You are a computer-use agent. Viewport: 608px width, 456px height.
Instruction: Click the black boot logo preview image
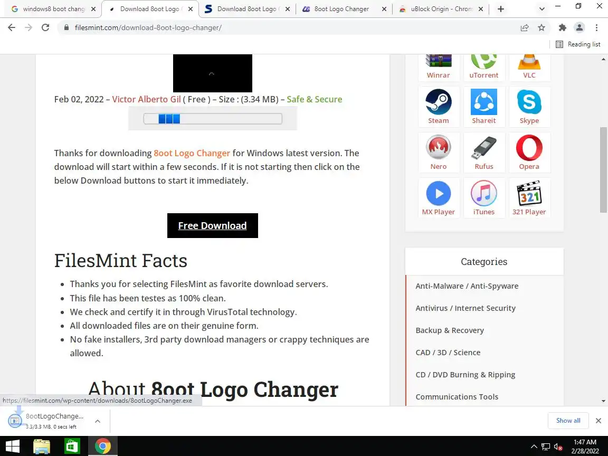213,73
